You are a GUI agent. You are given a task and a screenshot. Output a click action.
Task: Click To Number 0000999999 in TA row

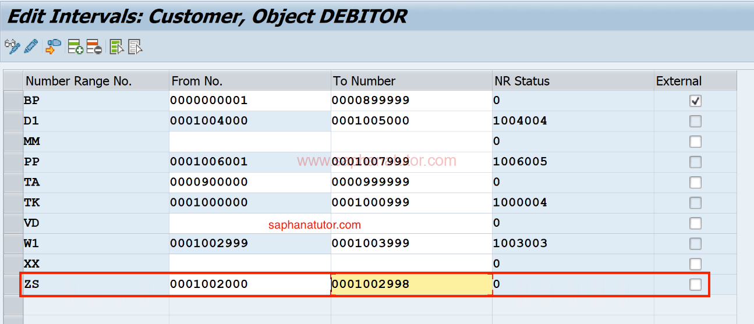pyautogui.click(x=411, y=182)
